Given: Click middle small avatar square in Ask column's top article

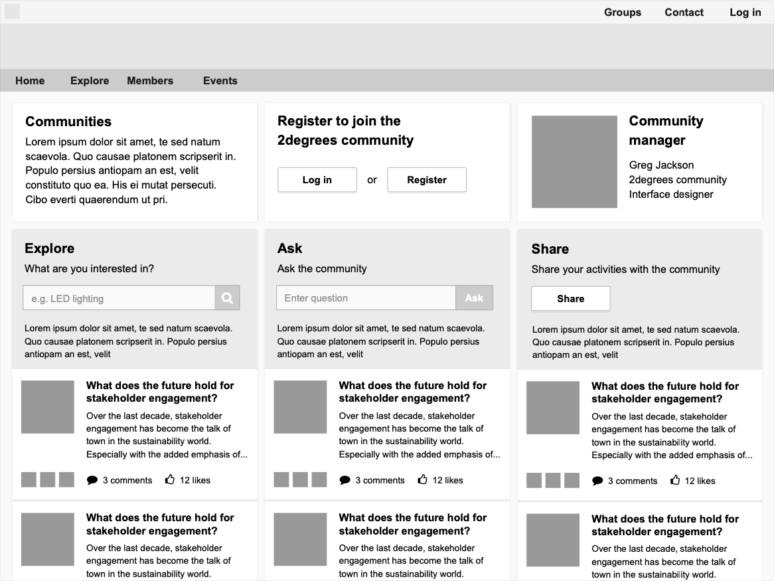Looking at the screenshot, I should tap(300, 480).
